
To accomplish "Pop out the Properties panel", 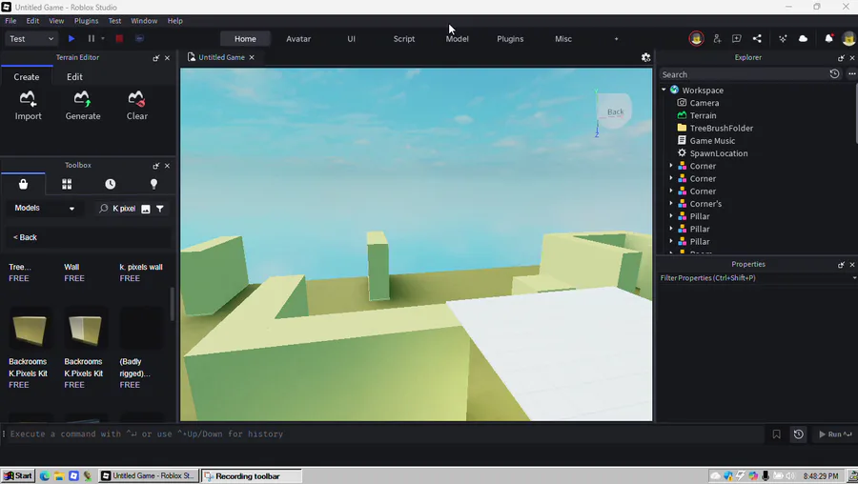I will pyautogui.click(x=841, y=265).
